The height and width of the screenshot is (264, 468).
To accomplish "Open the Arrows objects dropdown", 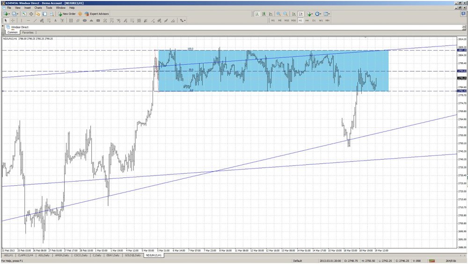I will (183, 21).
